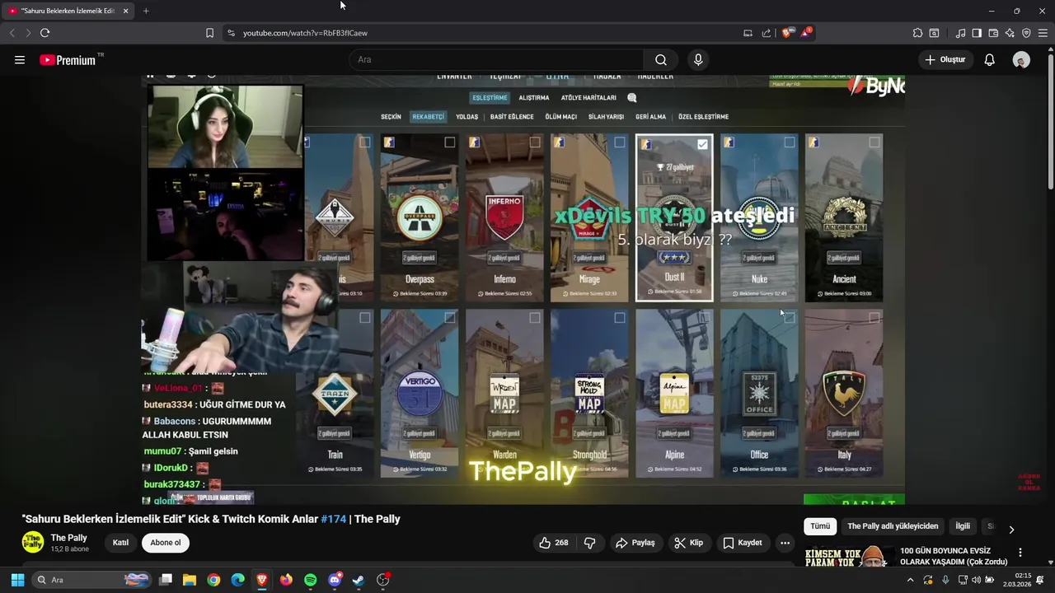Open OBS Studio from the taskbar
This screenshot has height=593, width=1055.
tap(382, 580)
